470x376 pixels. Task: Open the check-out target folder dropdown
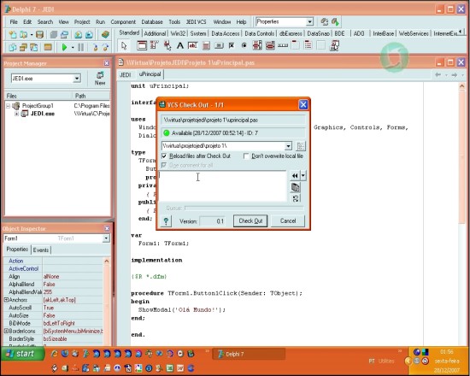point(288,146)
